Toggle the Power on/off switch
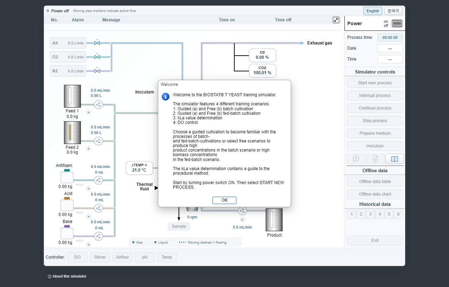This screenshot has height=287, width=449. [397, 23]
